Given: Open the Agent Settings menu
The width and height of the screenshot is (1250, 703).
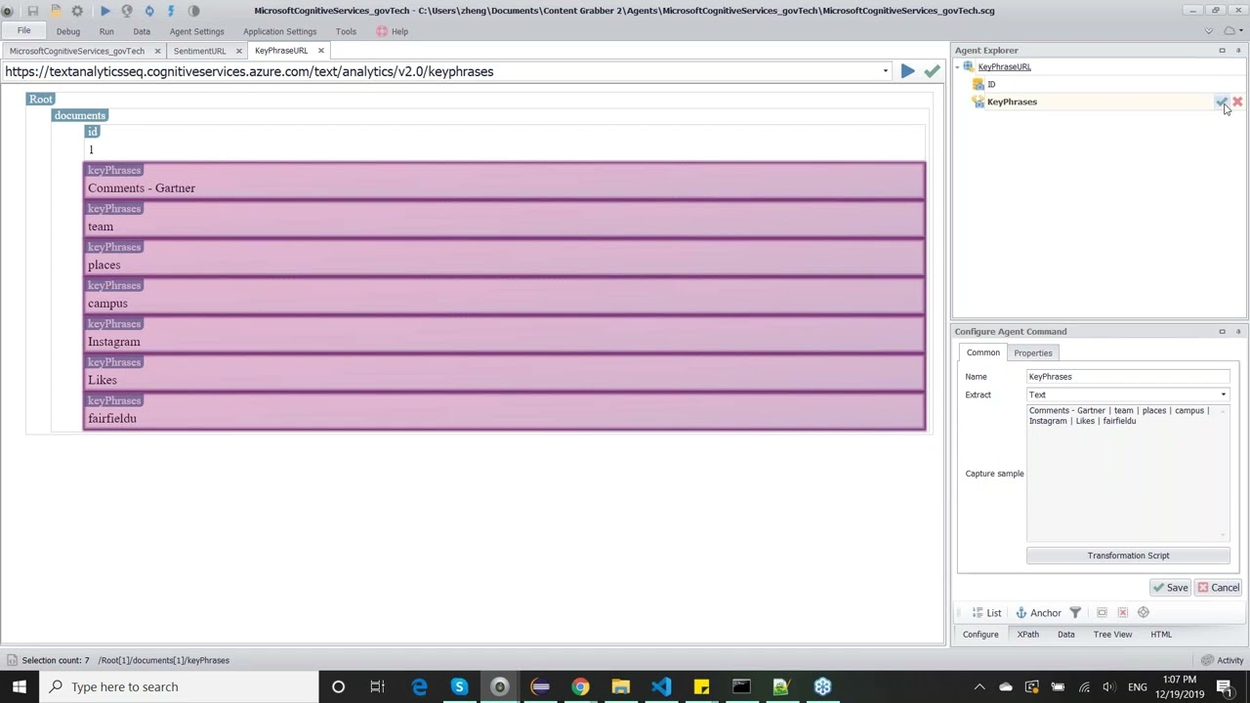Looking at the screenshot, I should click(196, 31).
